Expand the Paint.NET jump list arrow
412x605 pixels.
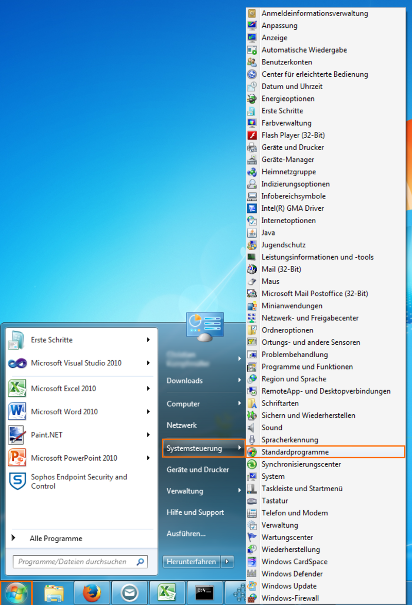click(x=148, y=435)
